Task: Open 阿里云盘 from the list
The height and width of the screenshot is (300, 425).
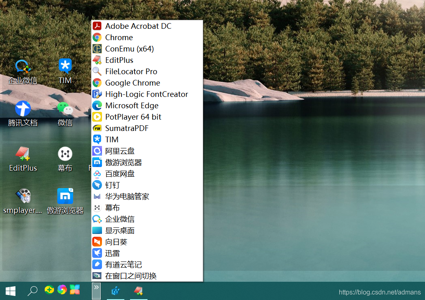Action: point(147,151)
